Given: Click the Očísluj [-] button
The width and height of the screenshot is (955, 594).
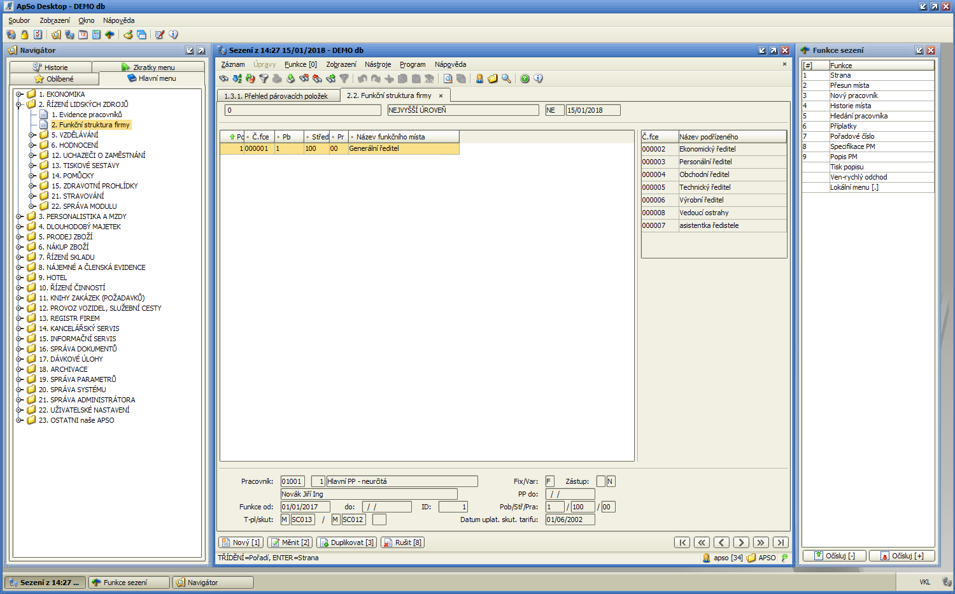Looking at the screenshot, I should (834, 556).
